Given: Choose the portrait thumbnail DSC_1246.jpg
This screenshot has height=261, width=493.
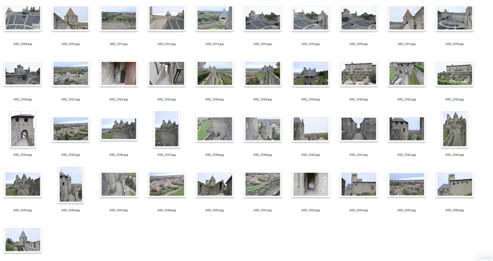Looking at the screenshot, I should pyautogui.click(x=71, y=184).
